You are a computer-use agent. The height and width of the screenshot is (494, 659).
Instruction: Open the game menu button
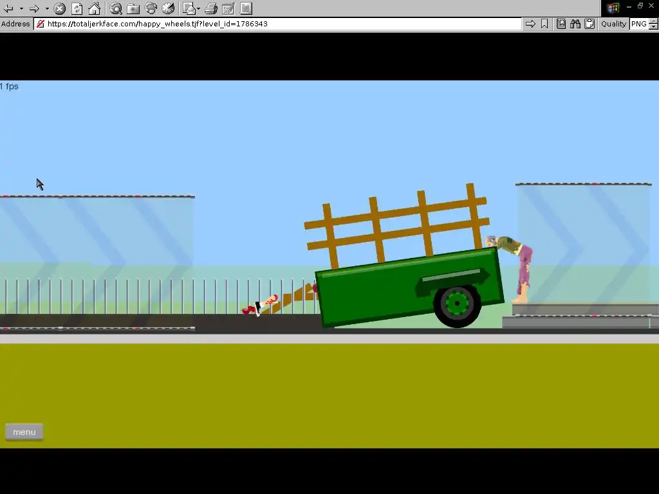24,432
